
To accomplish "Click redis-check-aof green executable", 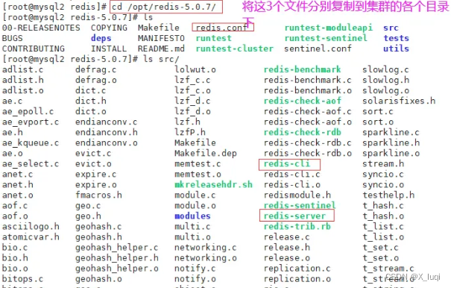I will (x=303, y=101).
